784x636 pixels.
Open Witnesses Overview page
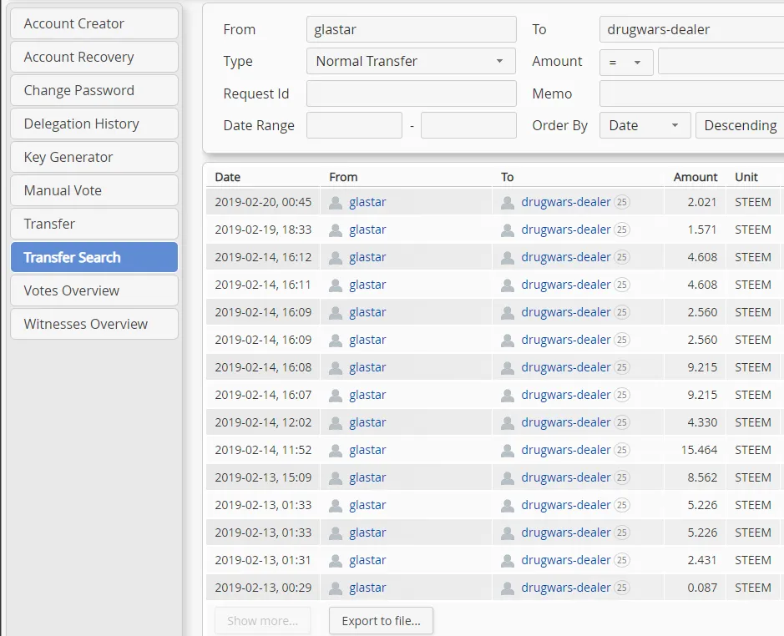tap(94, 324)
